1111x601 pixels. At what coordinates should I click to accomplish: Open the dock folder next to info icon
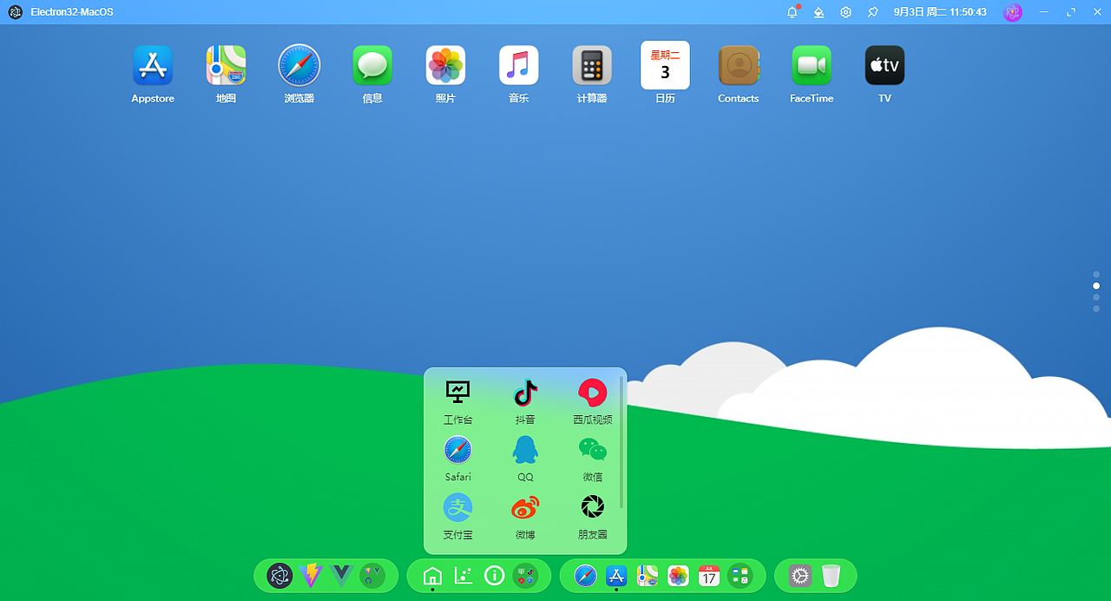(525, 576)
